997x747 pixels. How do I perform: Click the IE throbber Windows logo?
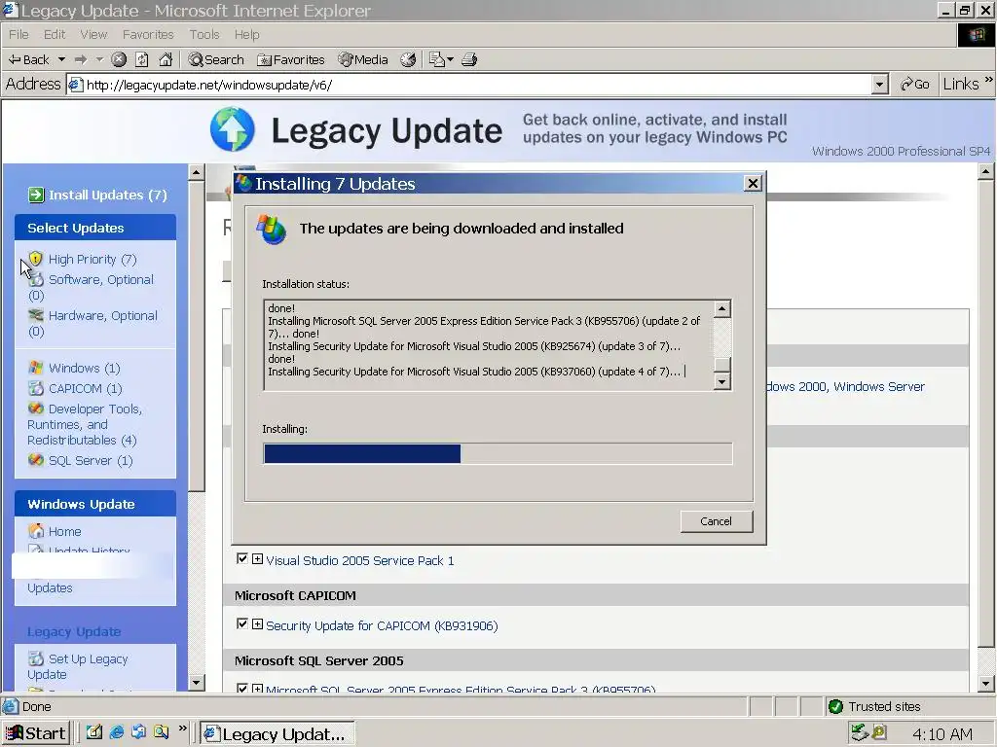tap(977, 35)
